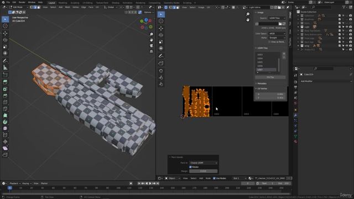Enable edge select mode in 3D viewport header
This screenshot has width=354, height=199.
click(35, 7)
